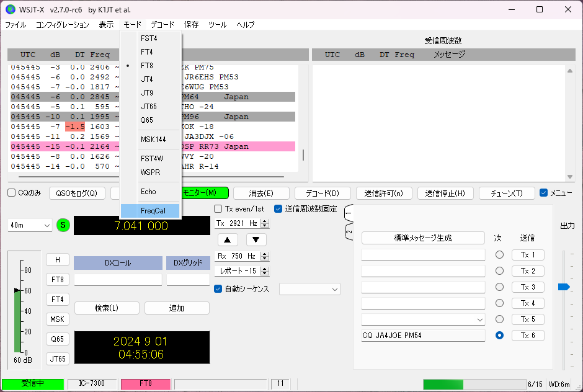The height and width of the screenshot is (392, 583).
Task: Open the ファイル menu
Action: pos(16,25)
